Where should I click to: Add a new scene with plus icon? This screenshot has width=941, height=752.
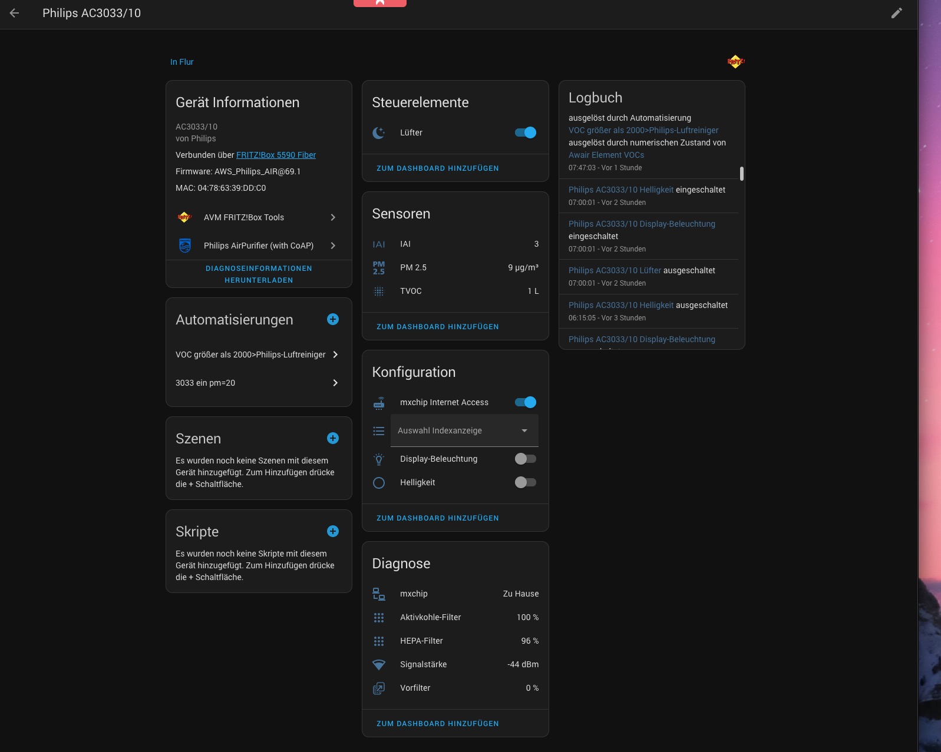coord(333,438)
